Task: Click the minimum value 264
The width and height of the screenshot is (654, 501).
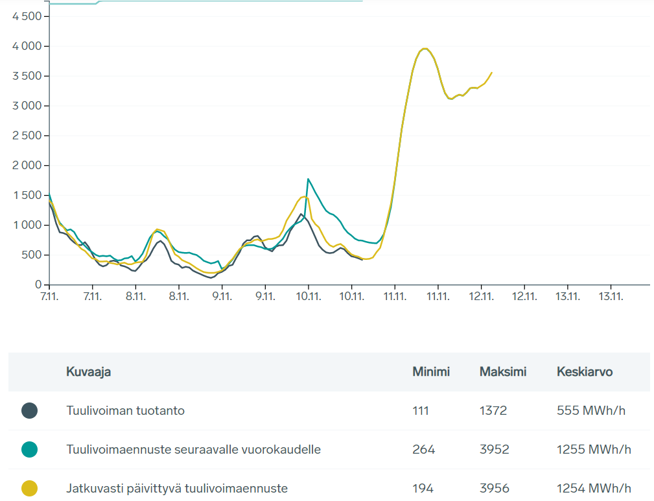Action: coord(423,449)
